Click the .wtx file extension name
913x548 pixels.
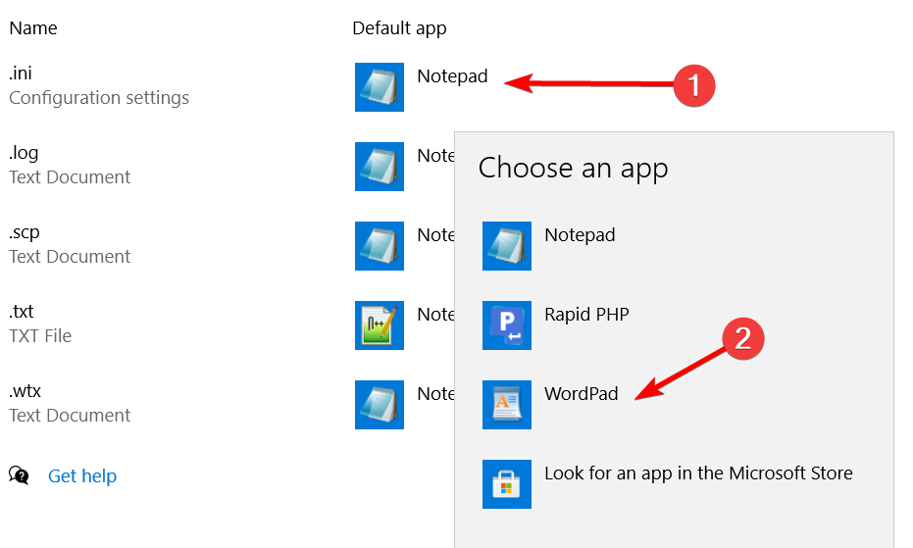click(25, 391)
